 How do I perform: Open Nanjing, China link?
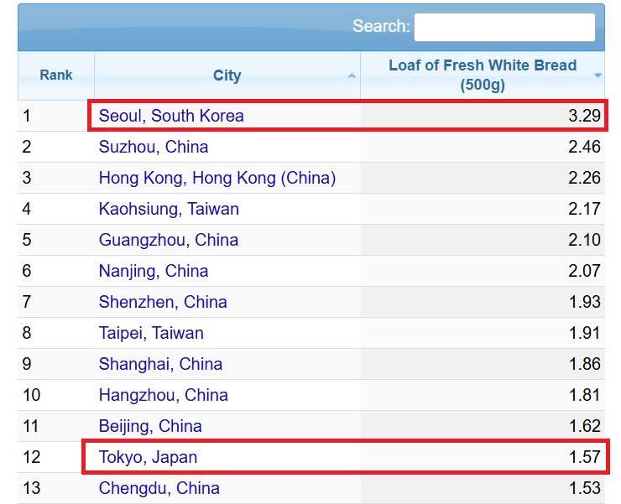pyautogui.click(x=154, y=271)
